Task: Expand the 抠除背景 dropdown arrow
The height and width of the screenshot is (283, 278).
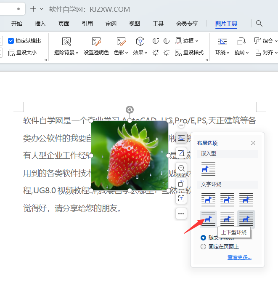Action: pyautogui.click(x=77, y=53)
